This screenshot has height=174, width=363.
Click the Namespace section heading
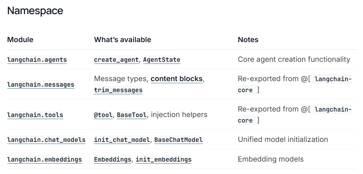tap(35, 11)
